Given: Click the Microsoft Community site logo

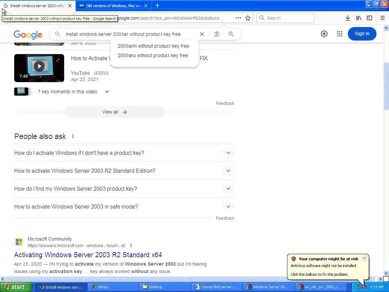Looking at the screenshot, I should 19,242.
